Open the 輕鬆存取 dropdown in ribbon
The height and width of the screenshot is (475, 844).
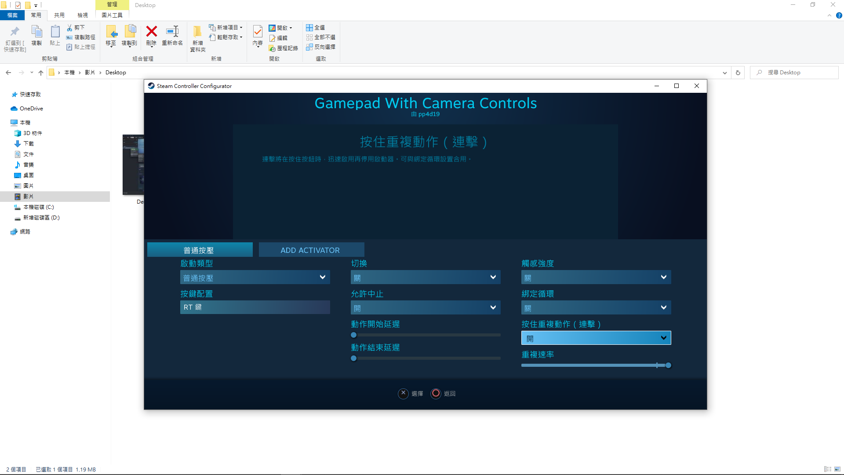click(x=226, y=37)
